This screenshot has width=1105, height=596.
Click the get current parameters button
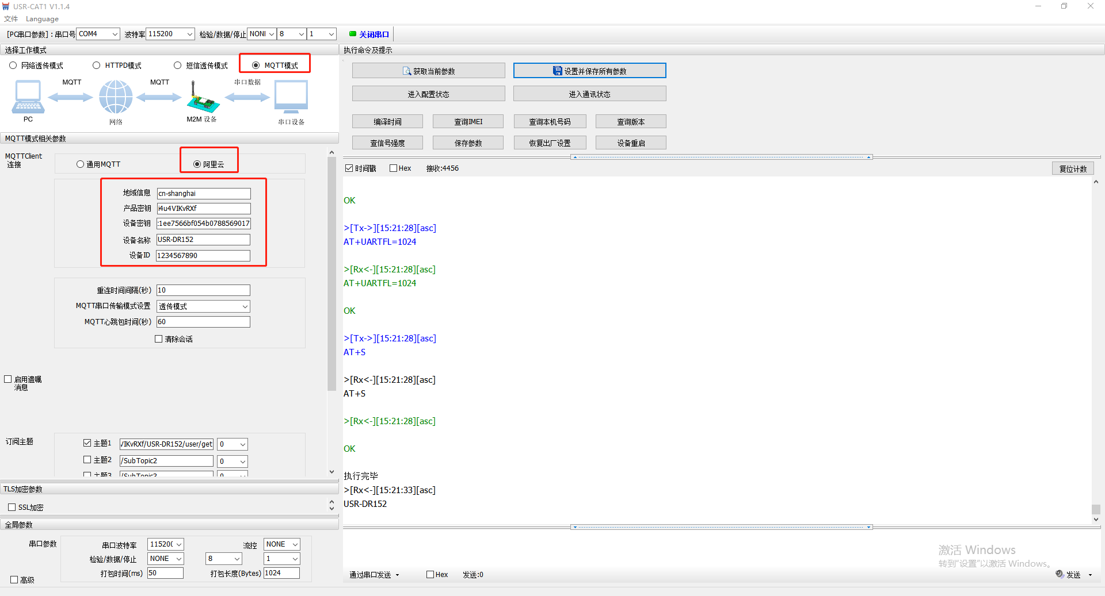pos(428,71)
